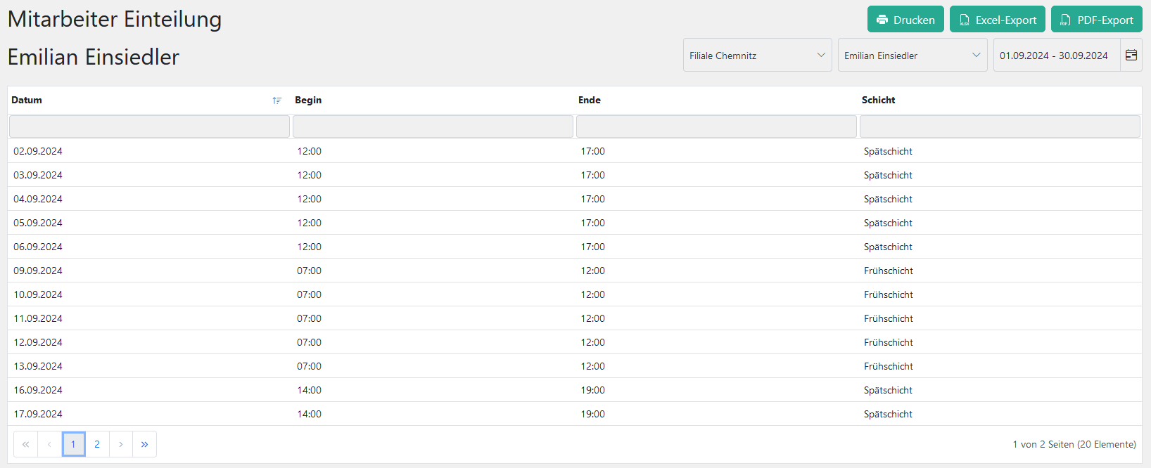
Task: Go to next page chevron
Action: (x=121, y=444)
